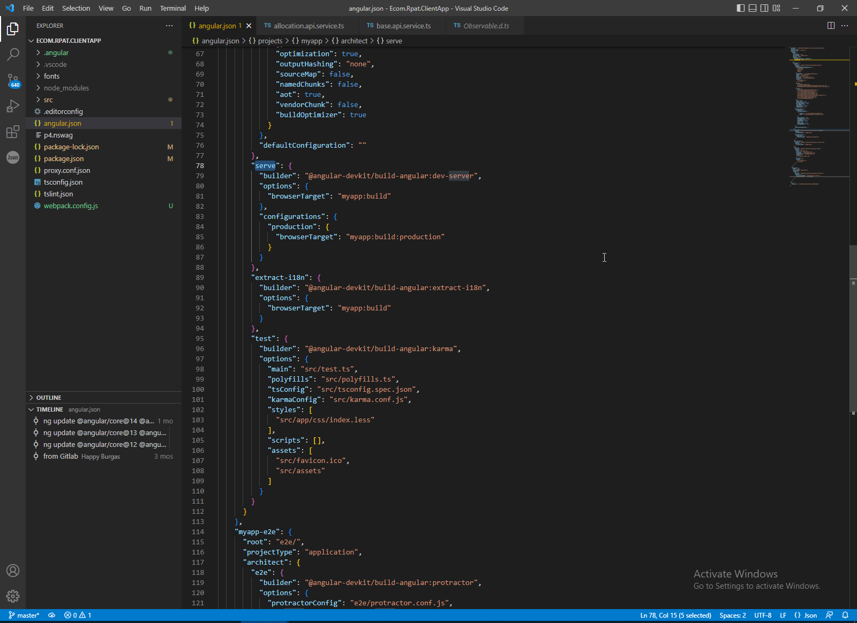
Task: Switch to base.api.service.ts tab
Action: (x=403, y=26)
